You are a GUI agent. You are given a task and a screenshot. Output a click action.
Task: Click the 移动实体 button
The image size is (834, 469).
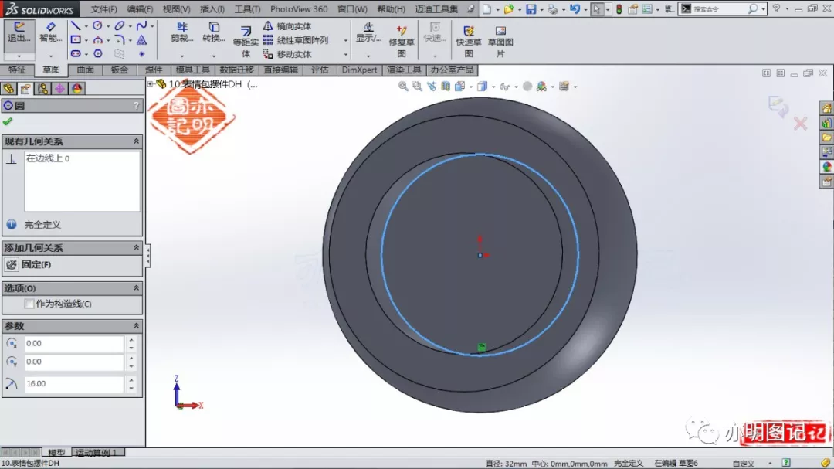288,54
